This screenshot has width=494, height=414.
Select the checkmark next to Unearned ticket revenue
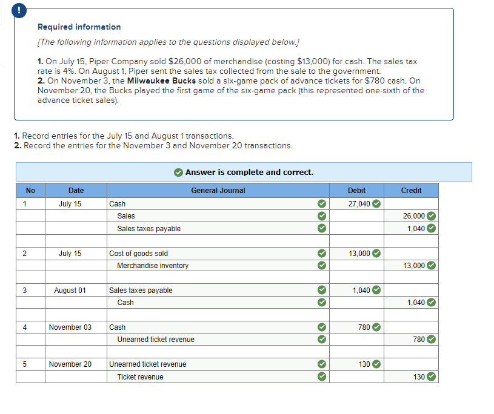click(321, 339)
